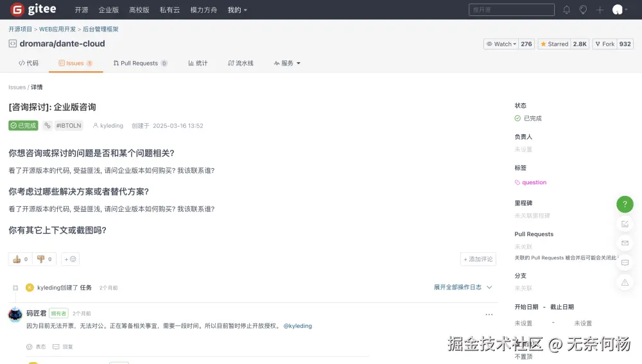The width and height of the screenshot is (642, 364).
Task: Open the 我的 dropdown menu
Action: [237, 10]
